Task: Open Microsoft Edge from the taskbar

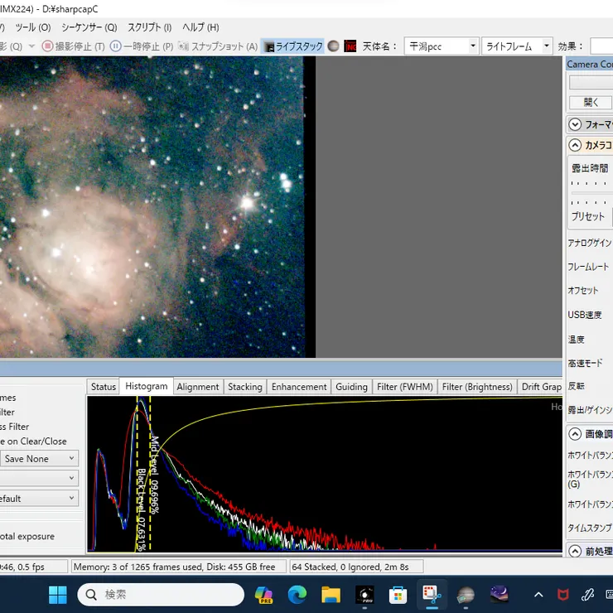Action: (297, 594)
